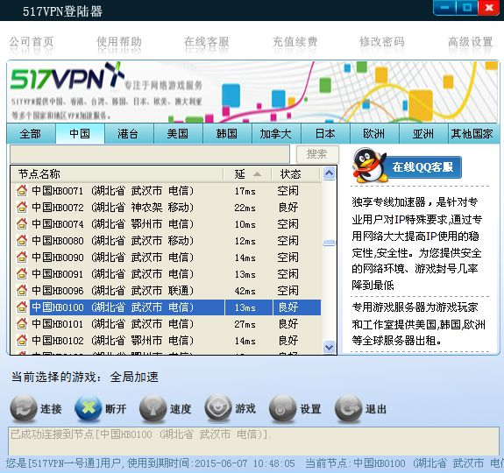Open the 公司首页 company homepage link

[x=32, y=42]
